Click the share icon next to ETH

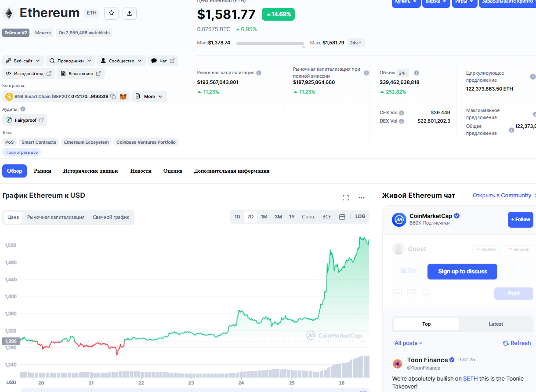pos(129,13)
